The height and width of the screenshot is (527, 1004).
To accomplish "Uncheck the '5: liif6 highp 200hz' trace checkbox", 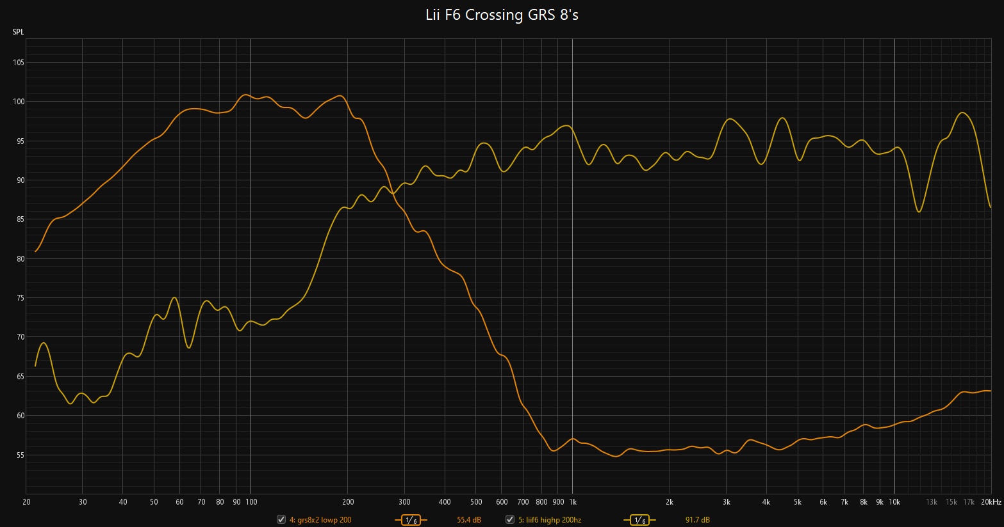I will (510, 519).
